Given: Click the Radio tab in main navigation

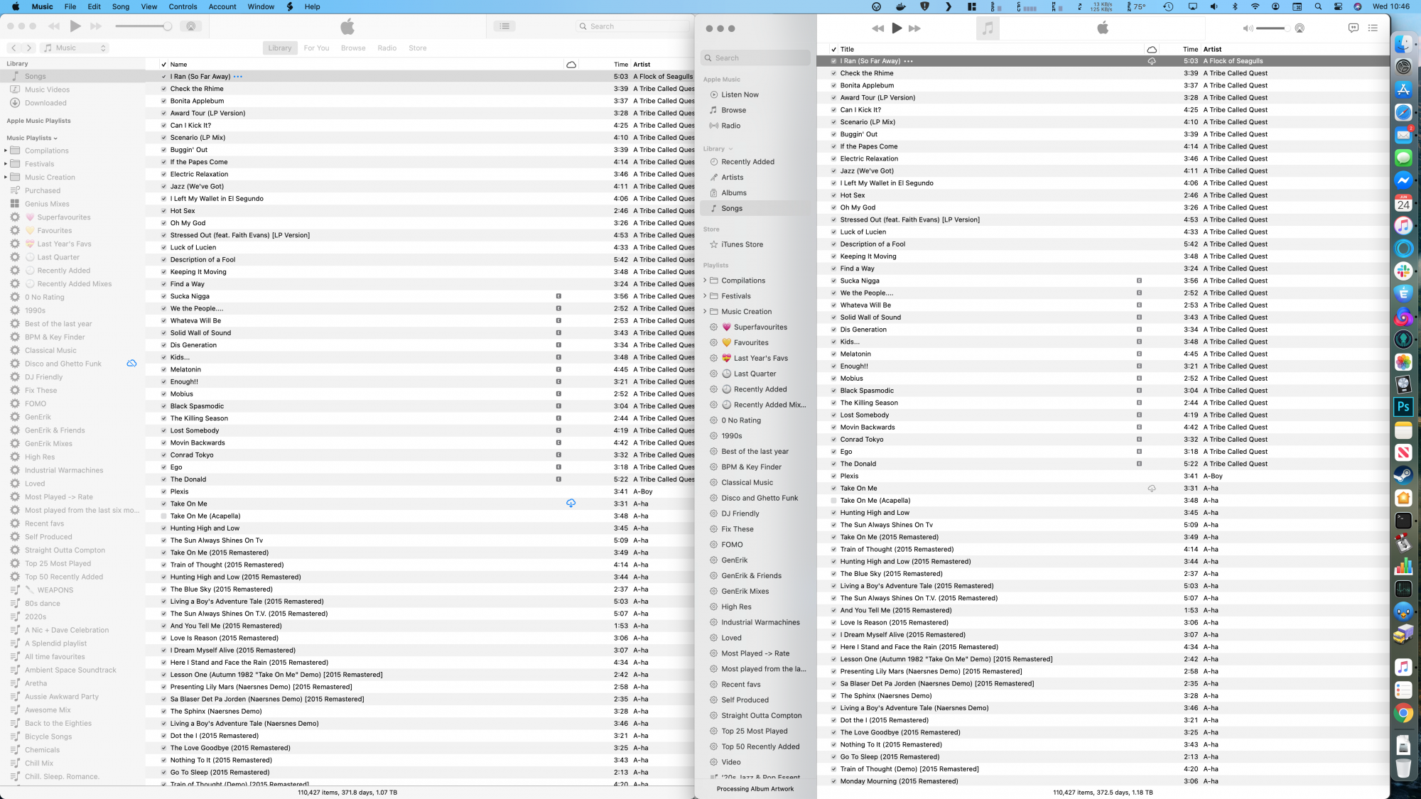Looking at the screenshot, I should click(387, 48).
